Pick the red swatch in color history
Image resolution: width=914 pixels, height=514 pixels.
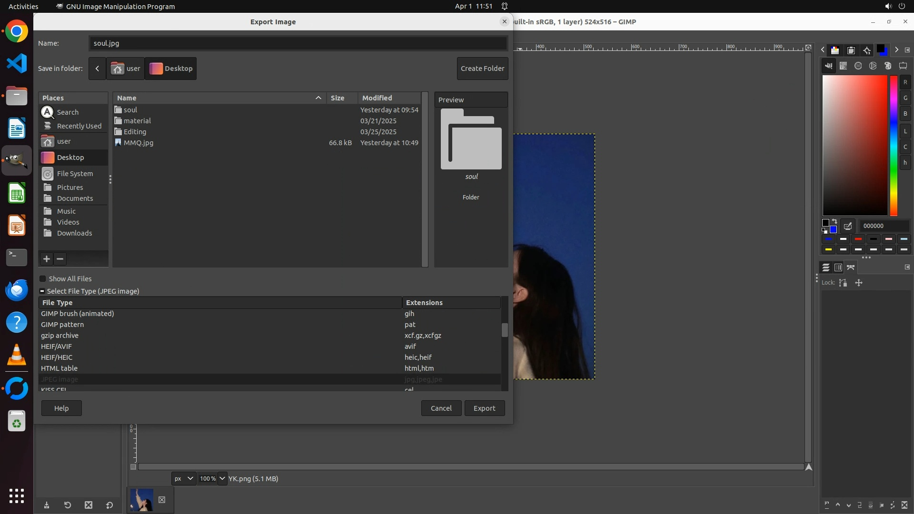coord(858,239)
